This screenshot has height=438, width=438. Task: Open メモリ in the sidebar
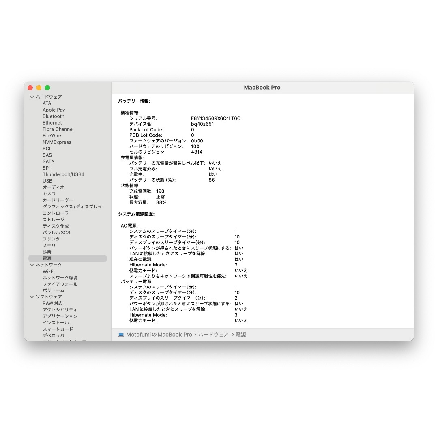pos(49,245)
